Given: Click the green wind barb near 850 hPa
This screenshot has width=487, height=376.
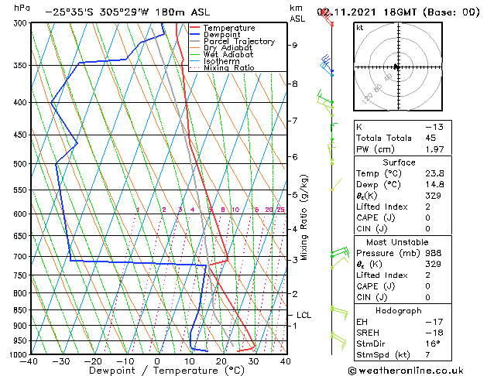Looking at the screenshot, I should pyautogui.click(x=339, y=312).
